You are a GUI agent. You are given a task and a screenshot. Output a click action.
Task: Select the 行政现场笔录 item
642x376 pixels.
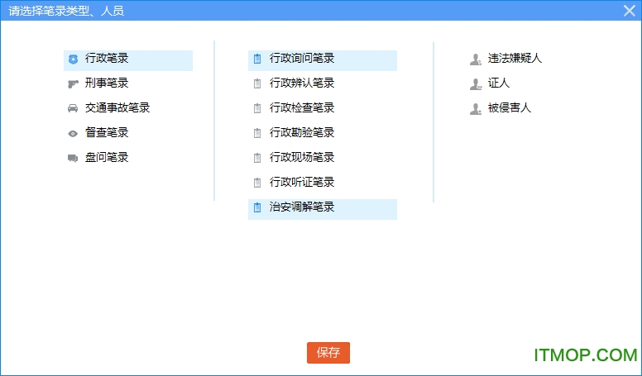[301, 158]
